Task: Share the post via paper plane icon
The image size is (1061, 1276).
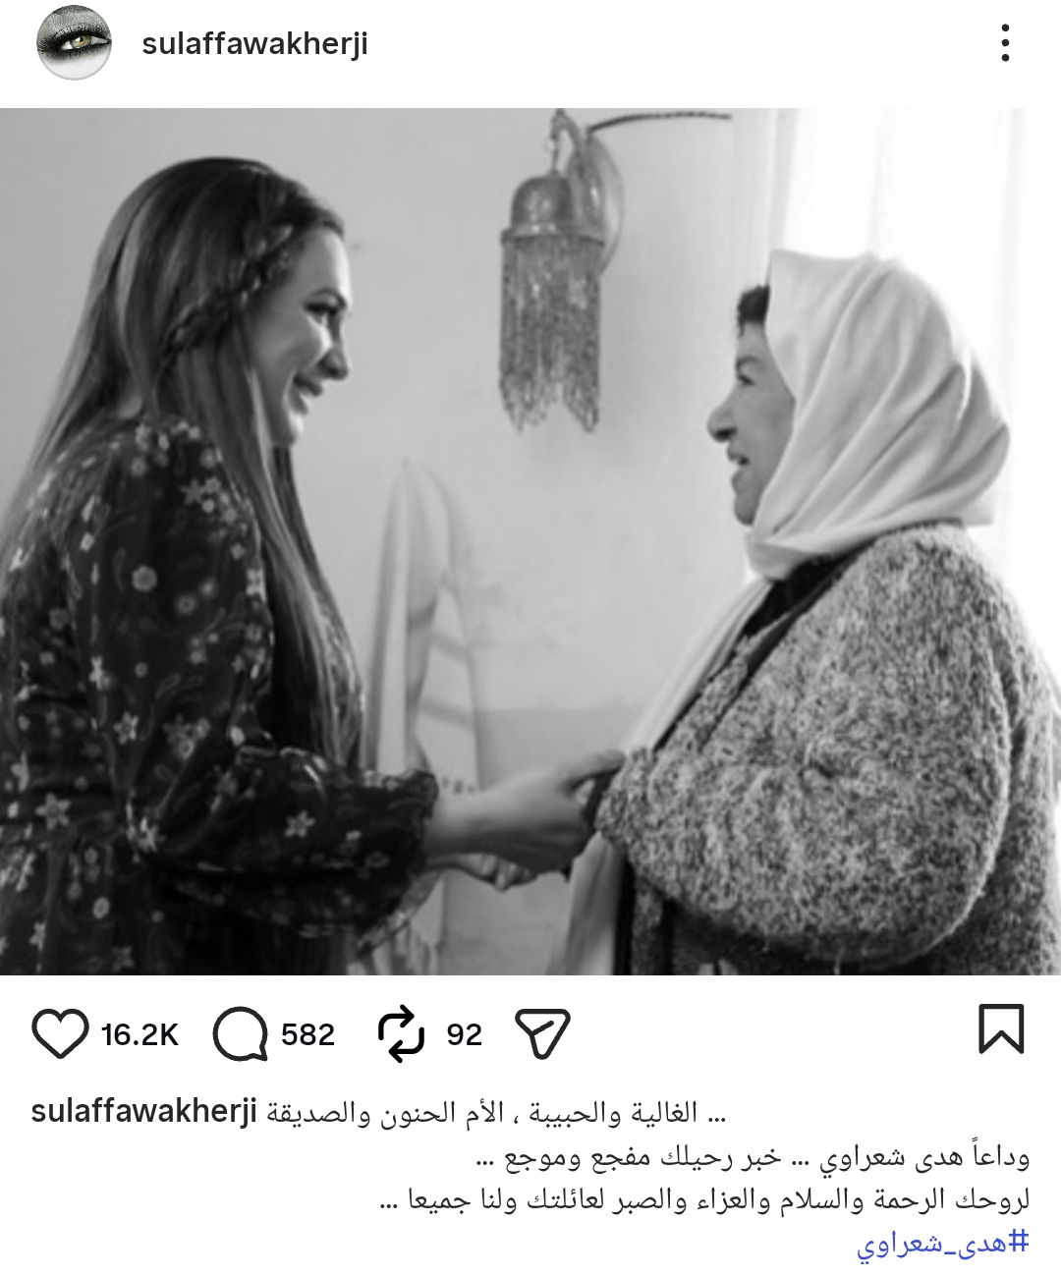Action: click(x=542, y=1034)
